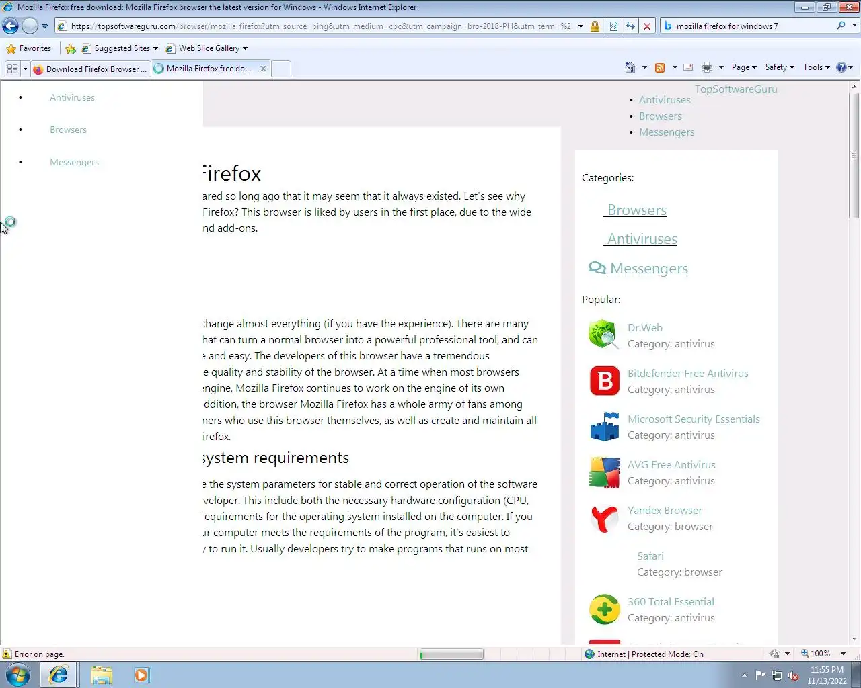Open the Windows Start button

tap(17, 675)
